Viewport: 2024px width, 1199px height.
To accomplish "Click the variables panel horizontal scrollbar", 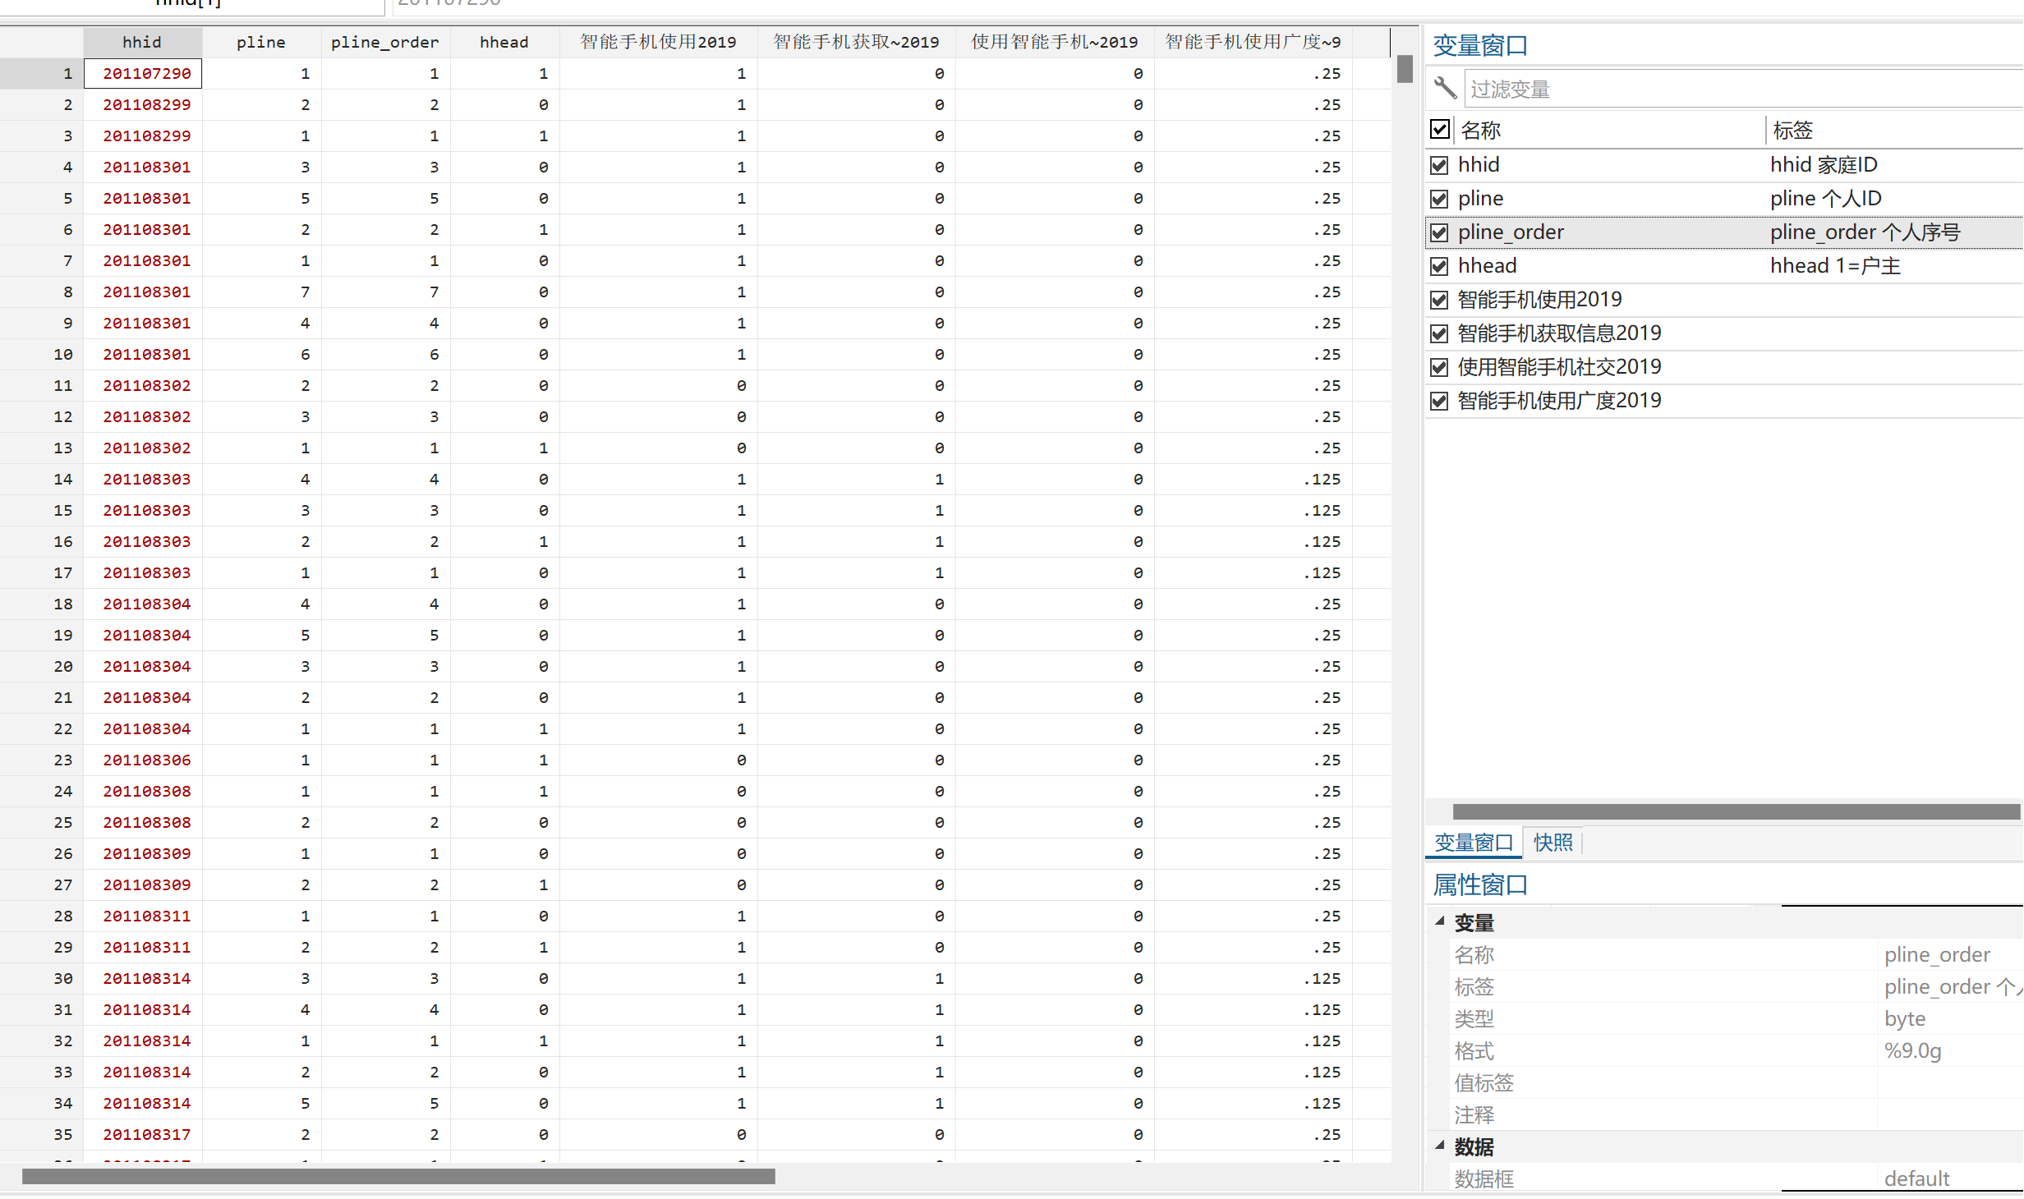I will point(1735,811).
